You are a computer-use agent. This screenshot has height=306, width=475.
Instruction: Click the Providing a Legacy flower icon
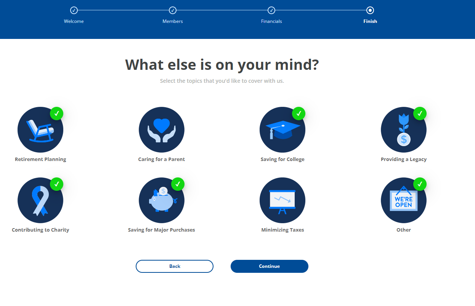pyautogui.click(x=404, y=129)
